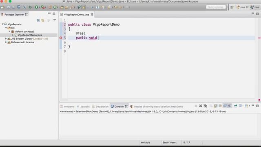Open the Run dropdown arrow
Viewport: 261px width, 147px height.
39,7
